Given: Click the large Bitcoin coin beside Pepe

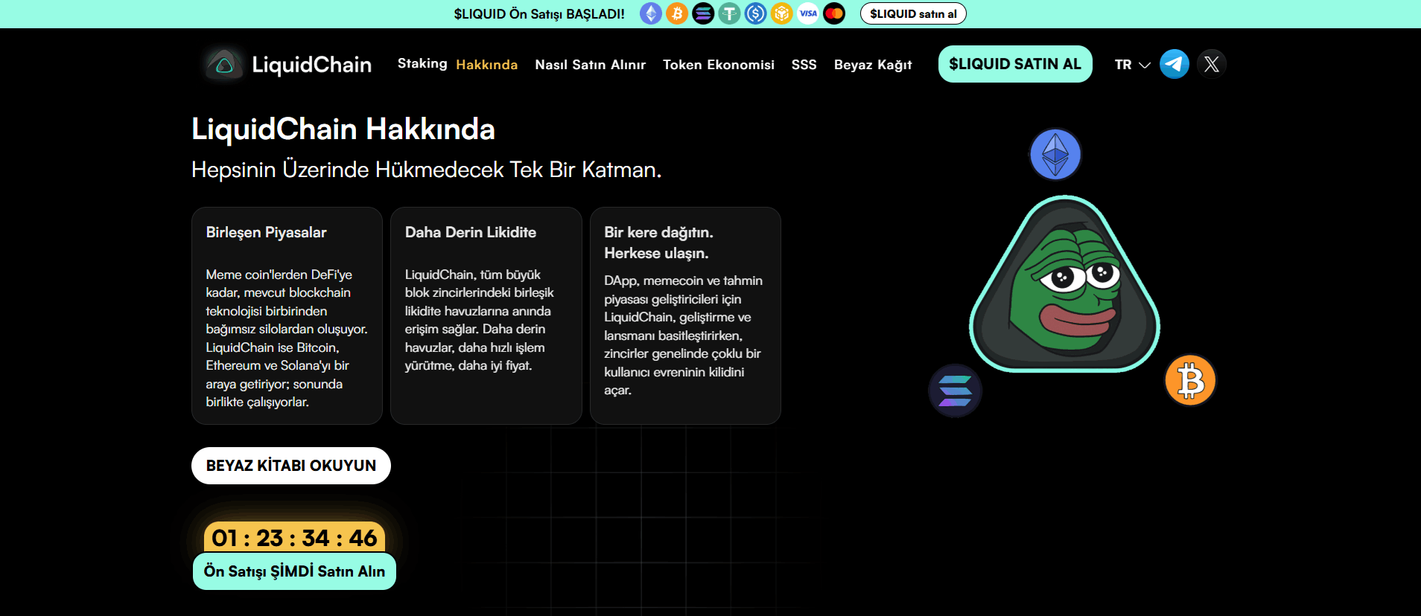Looking at the screenshot, I should coord(1189,380).
